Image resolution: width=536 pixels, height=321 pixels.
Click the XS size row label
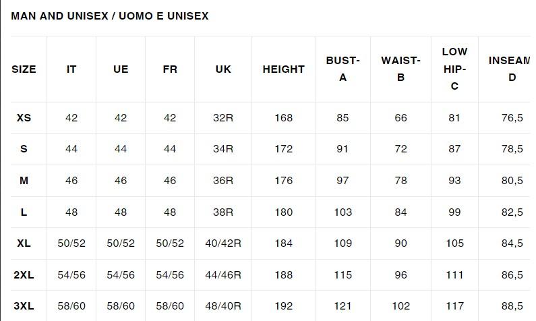(x=24, y=118)
